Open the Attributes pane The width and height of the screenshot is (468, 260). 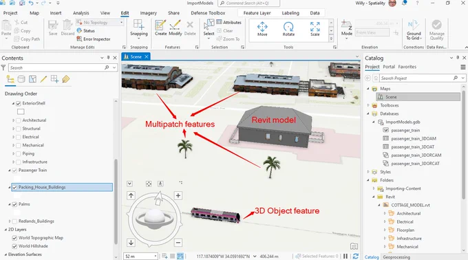coord(228,23)
